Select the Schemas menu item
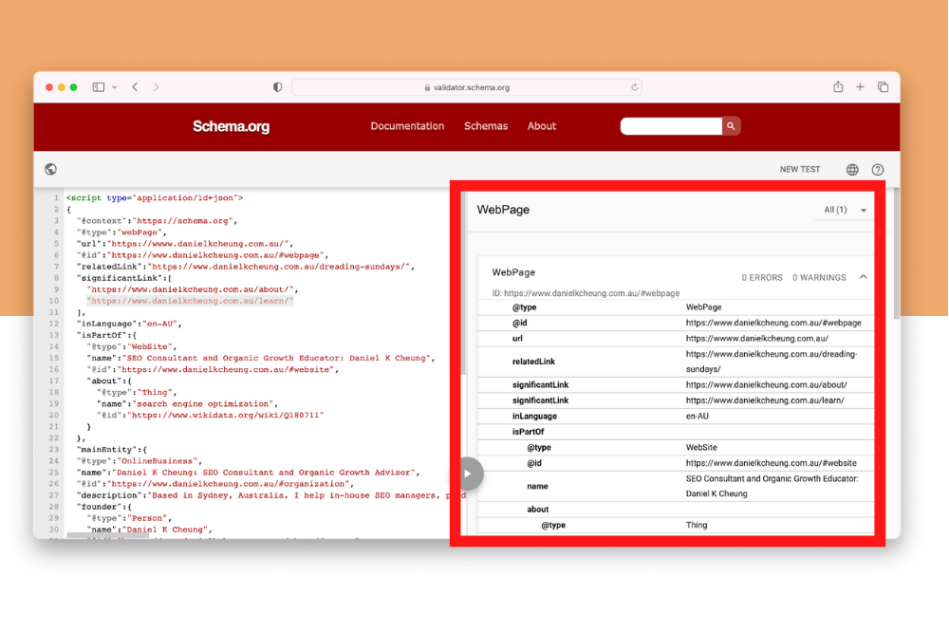This screenshot has height=632, width=949. pyautogui.click(x=486, y=125)
